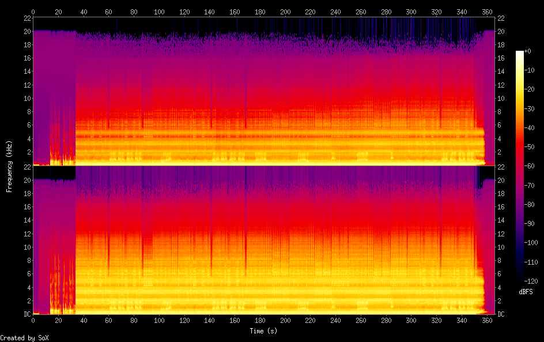Pick the '-30' value on the dBFS scale
The image size is (544, 342).
(530, 108)
